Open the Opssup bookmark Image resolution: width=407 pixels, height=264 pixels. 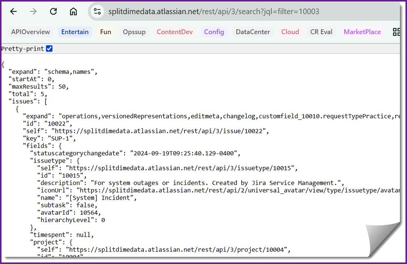[134, 32]
